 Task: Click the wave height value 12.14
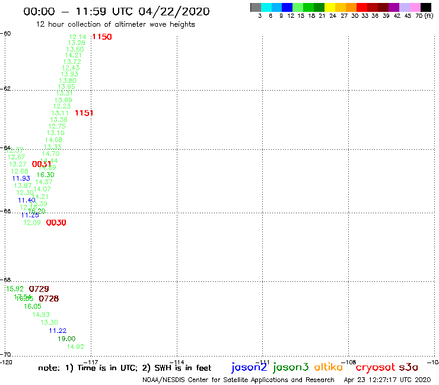(78, 37)
